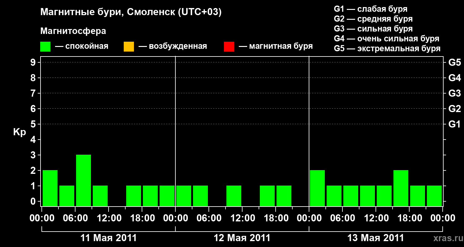
Task: Click the G5 storm level label on right axis
Action: point(454,63)
